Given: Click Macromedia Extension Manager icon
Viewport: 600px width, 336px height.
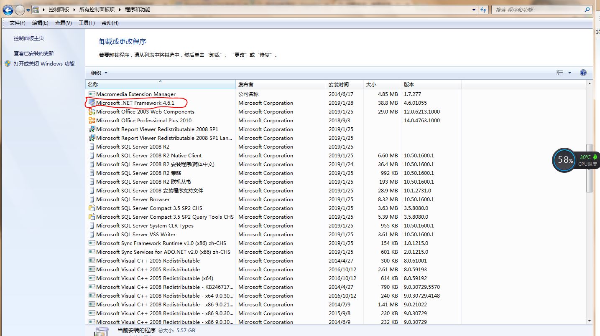Looking at the screenshot, I should 92,94.
